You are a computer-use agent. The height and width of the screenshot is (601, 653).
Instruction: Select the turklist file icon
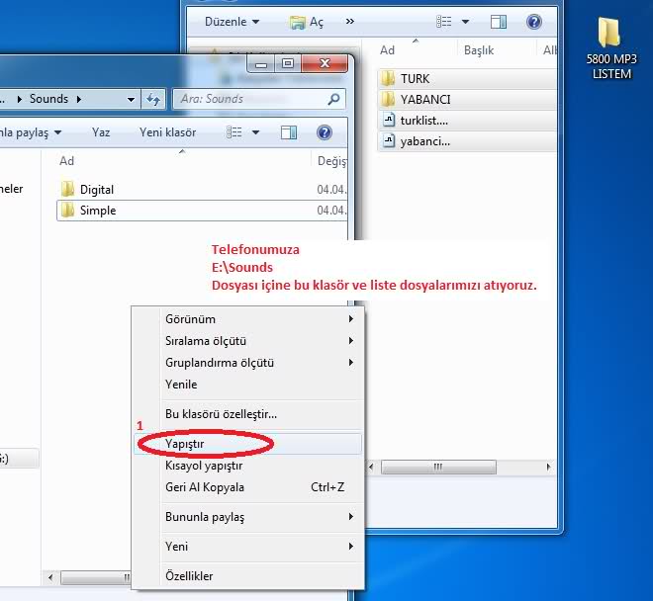389,121
